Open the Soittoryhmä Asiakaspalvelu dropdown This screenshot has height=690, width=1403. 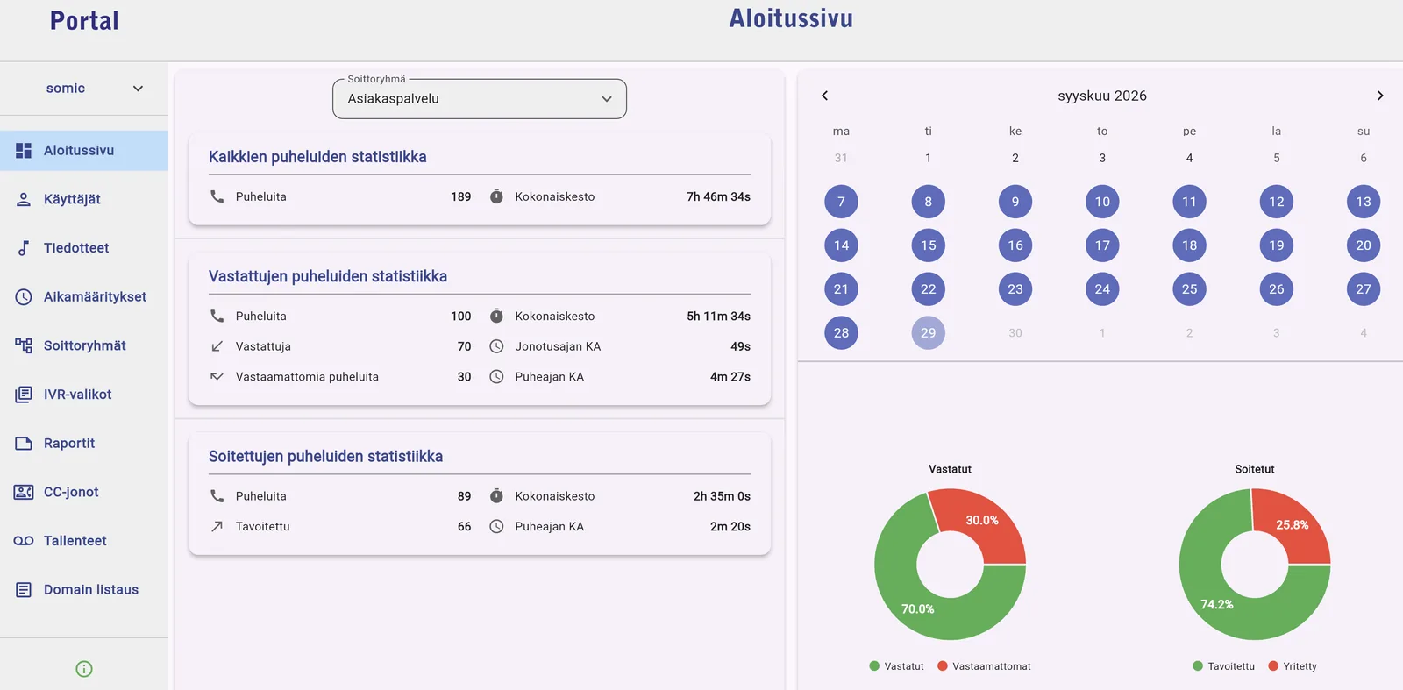tap(480, 99)
